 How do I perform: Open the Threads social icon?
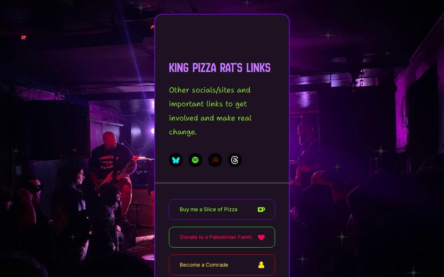coord(235,160)
